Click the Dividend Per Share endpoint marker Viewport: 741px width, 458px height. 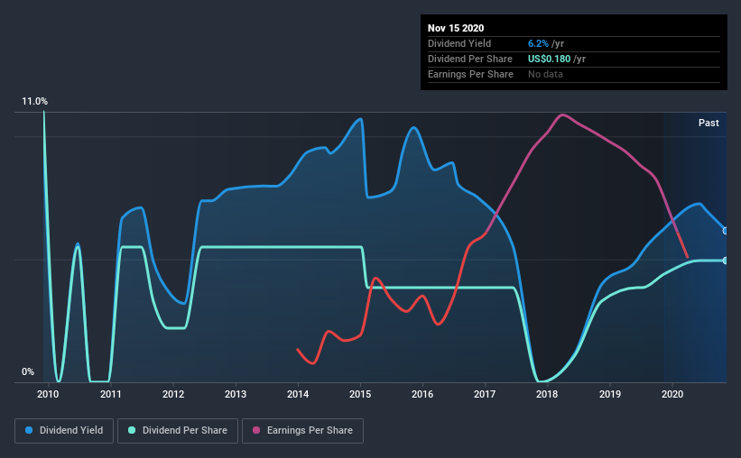(x=726, y=261)
